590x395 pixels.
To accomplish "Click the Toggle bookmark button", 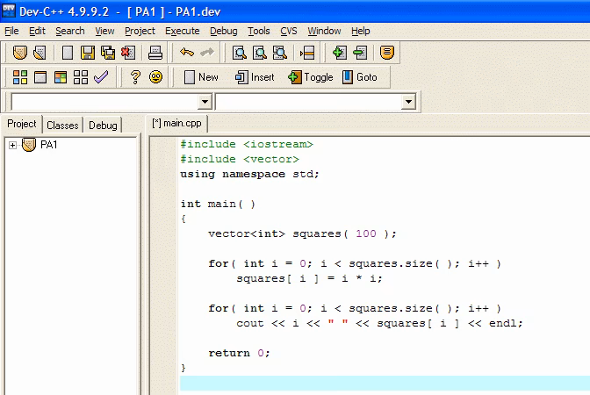I will pyautogui.click(x=311, y=77).
